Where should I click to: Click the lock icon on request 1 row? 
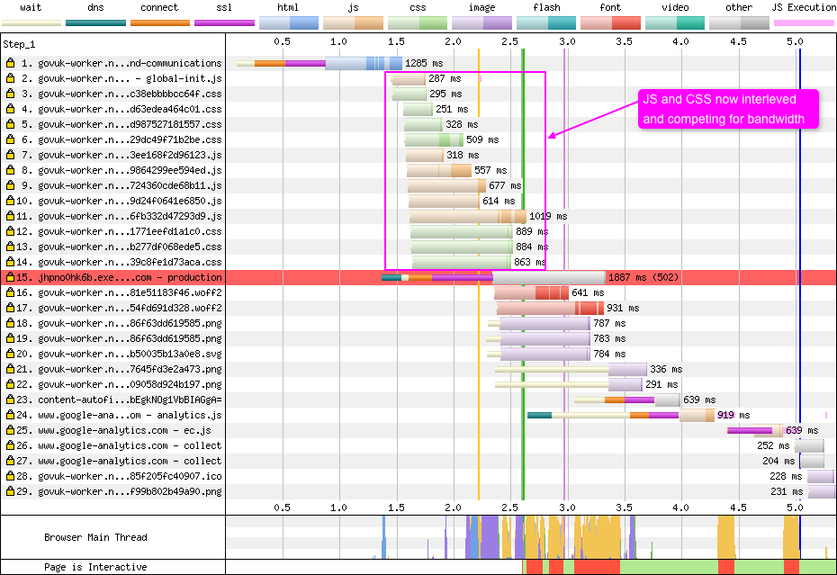coord(10,63)
